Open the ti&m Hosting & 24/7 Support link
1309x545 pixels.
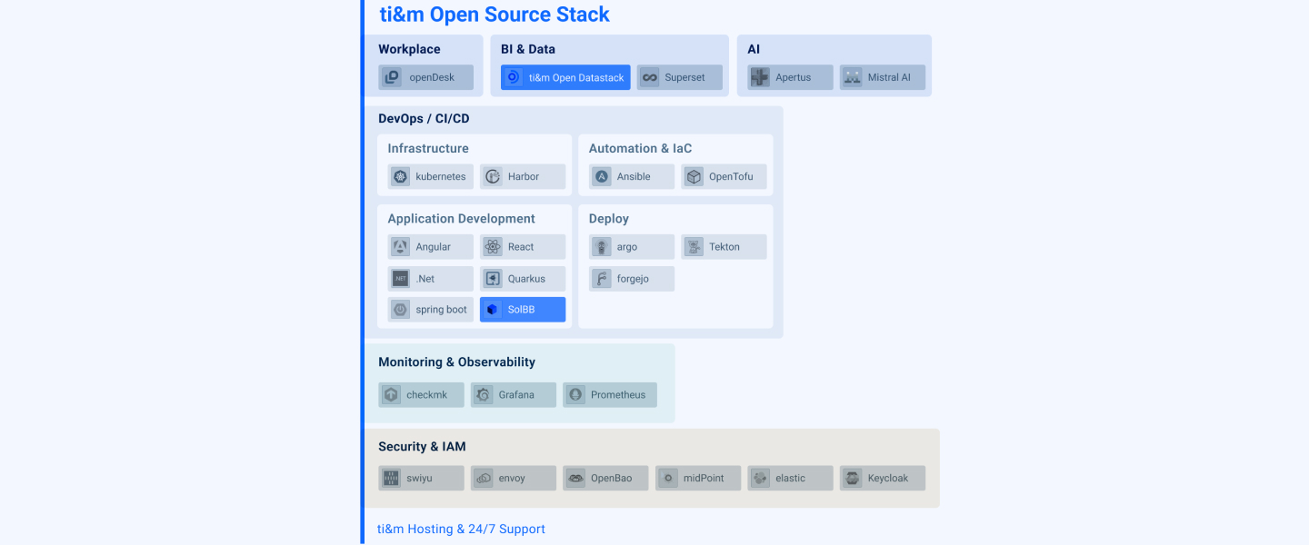click(461, 529)
